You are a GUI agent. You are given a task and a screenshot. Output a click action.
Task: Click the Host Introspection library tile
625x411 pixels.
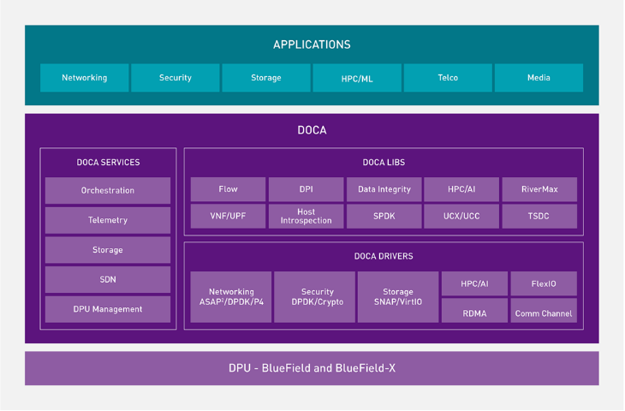[306, 216]
